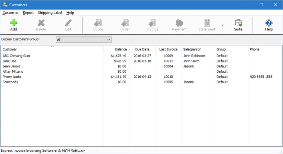This screenshot has width=283, height=154.
Task: Click the Payment toolbar icon
Action: click(179, 23)
